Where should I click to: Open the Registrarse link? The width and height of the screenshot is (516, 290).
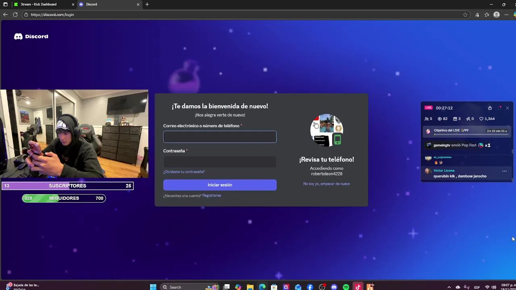click(x=212, y=195)
